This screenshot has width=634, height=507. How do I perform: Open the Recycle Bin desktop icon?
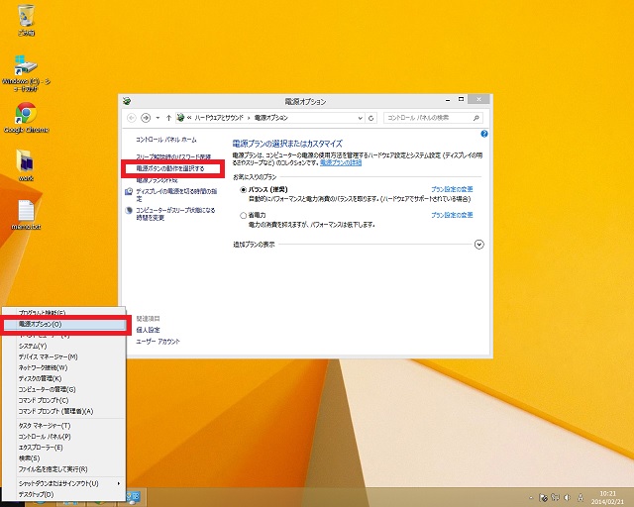pos(27,18)
